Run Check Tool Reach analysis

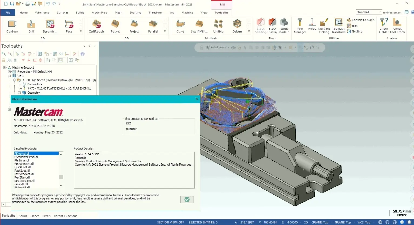tap(397, 26)
